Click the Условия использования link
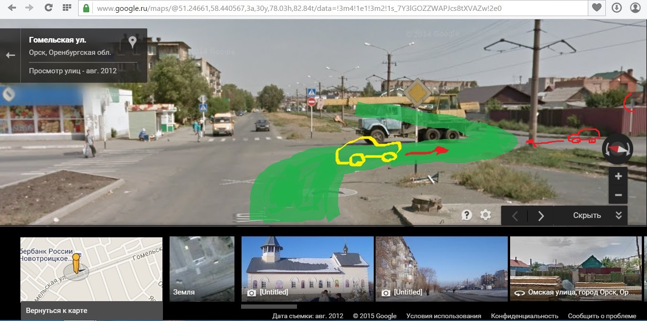The image size is (647, 321). (443, 316)
